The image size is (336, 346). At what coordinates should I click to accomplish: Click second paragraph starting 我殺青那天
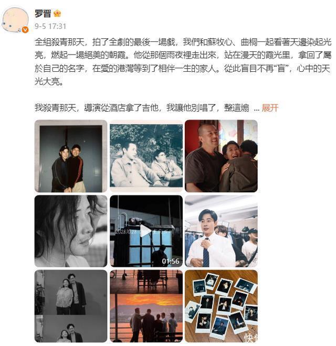(x=142, y=108)
